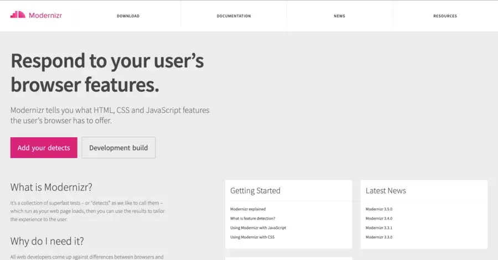Open the Modernizr 3.3.1 news link

pos(379,227)
